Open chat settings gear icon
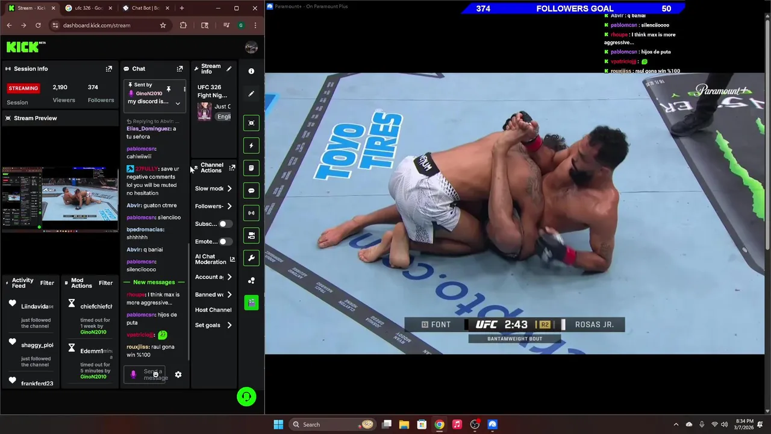This screenshot has width=771, height=434. pos(178,374)
